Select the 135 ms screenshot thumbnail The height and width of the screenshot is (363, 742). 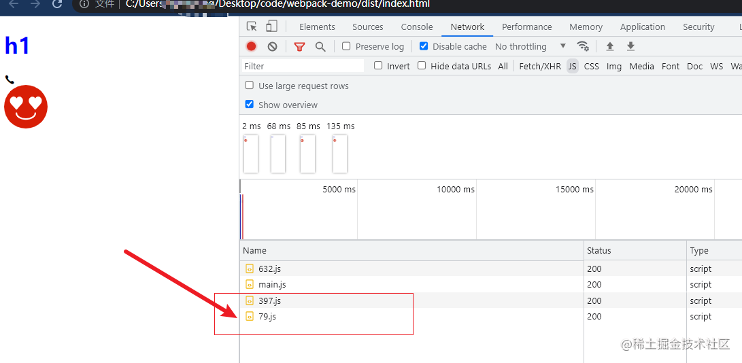click(x=340, y=154)
